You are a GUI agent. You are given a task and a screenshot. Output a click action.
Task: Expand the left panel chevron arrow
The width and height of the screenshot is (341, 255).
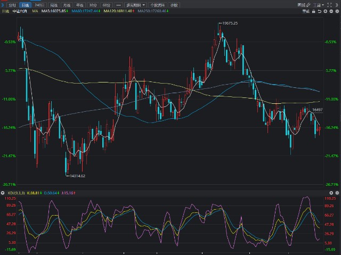3,5
